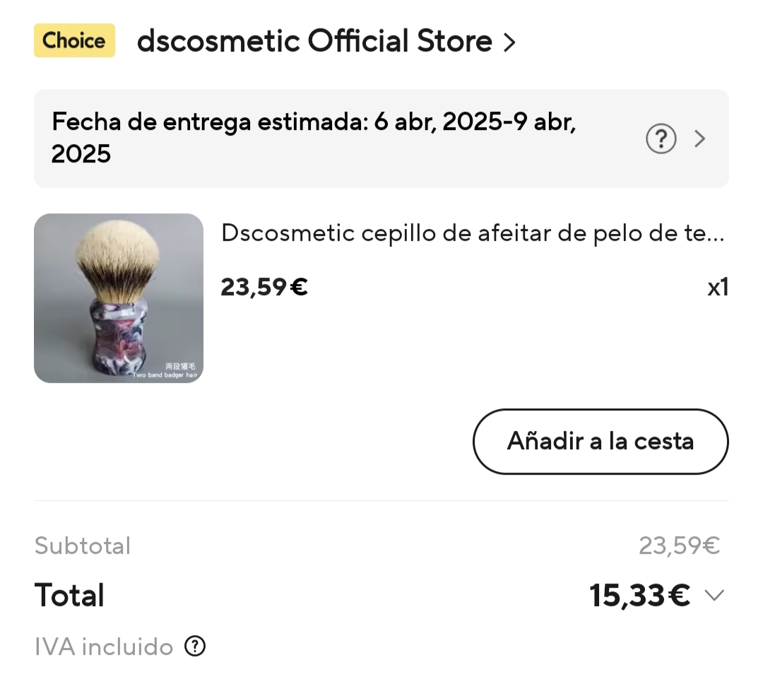The height and width of the screenshot is (686, 763).
Task: Open the shaving brush product thumbnail
Action: 119,298
